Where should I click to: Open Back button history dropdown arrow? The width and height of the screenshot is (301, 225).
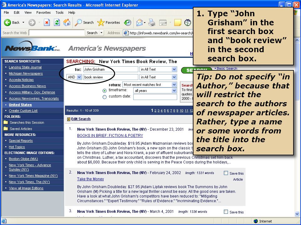[24, 22]
